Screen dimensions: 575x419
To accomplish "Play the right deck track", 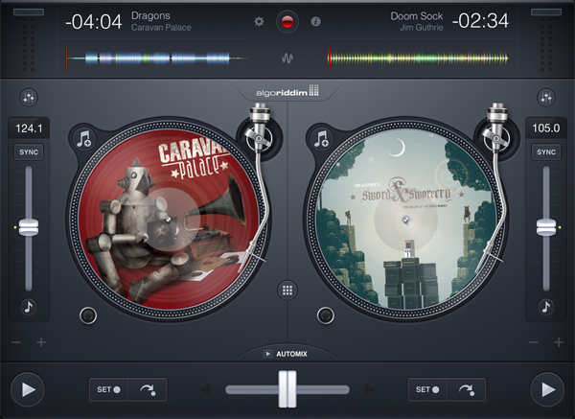I will pos(547,389).
